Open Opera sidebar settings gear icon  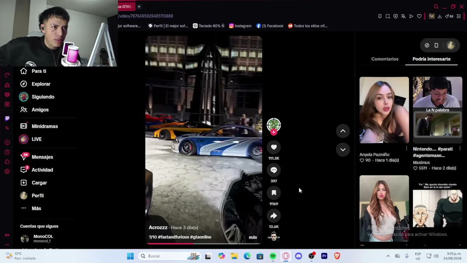[7, 171]
